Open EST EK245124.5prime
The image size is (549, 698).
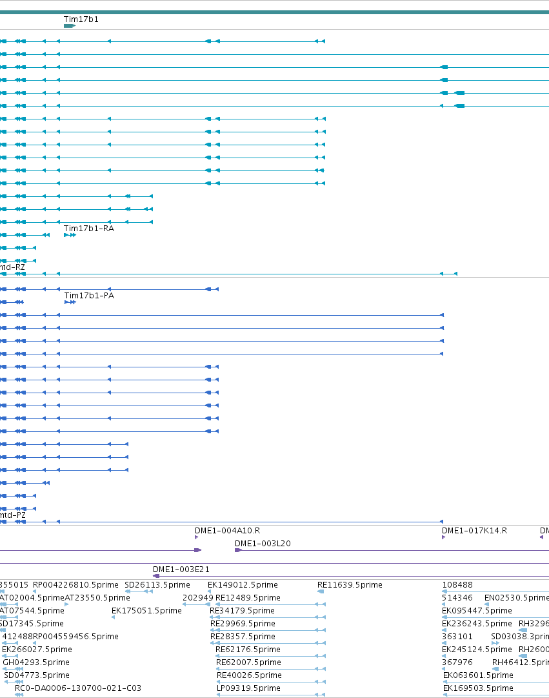click(477, 650)
